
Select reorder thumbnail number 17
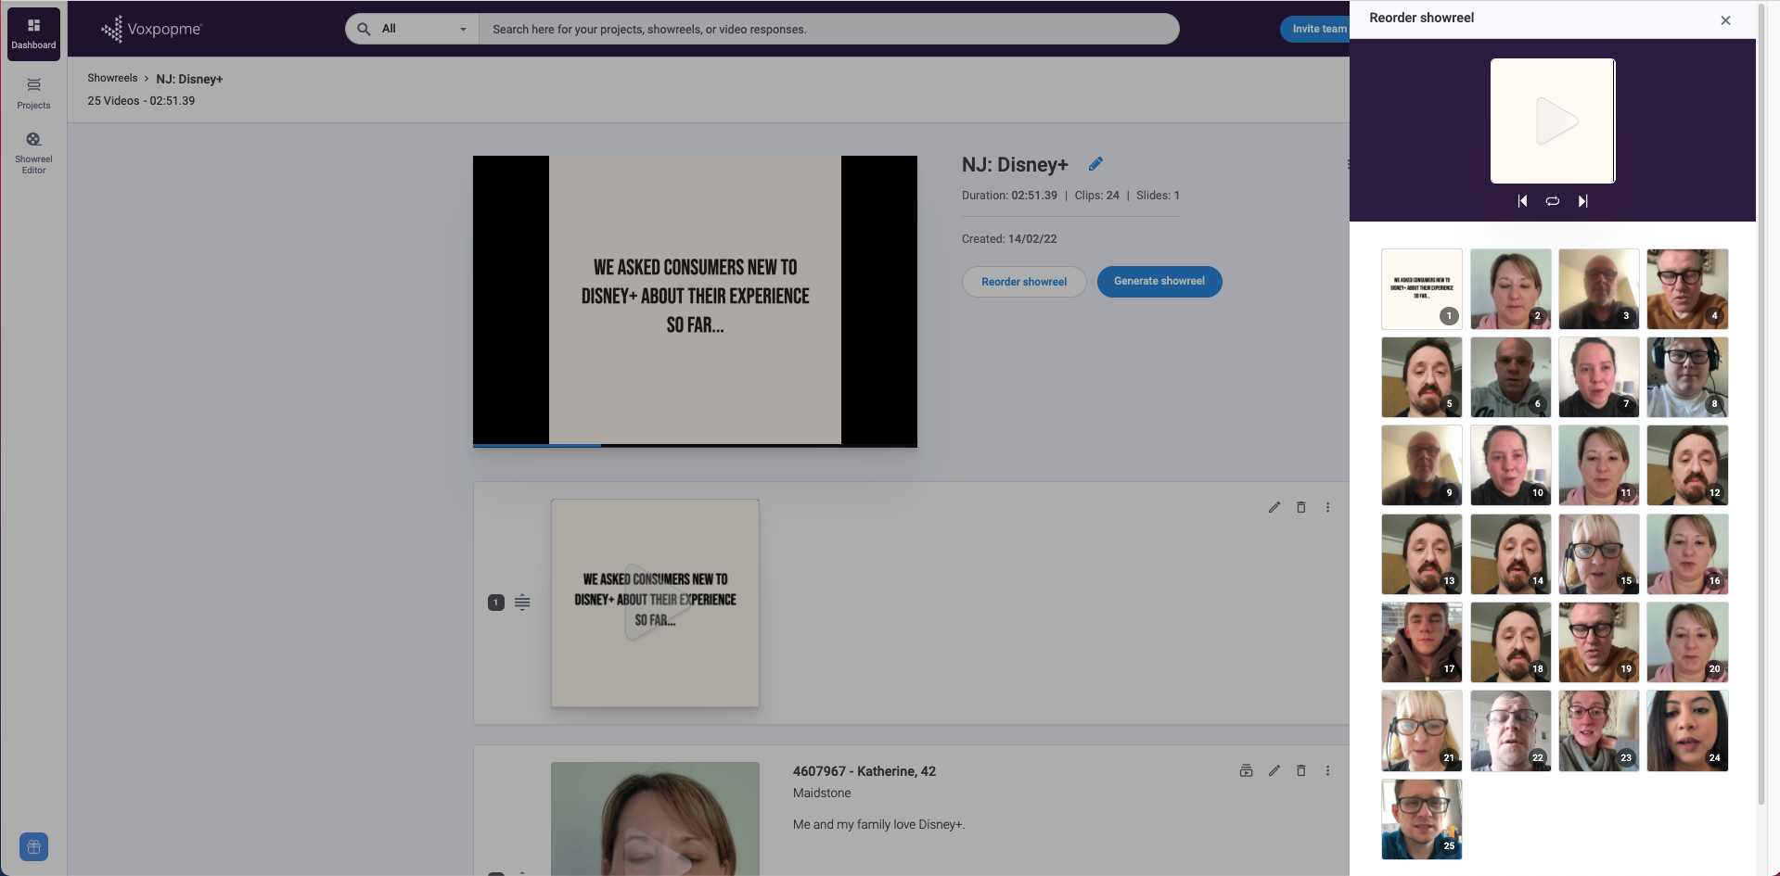(x=1422, y=641)
